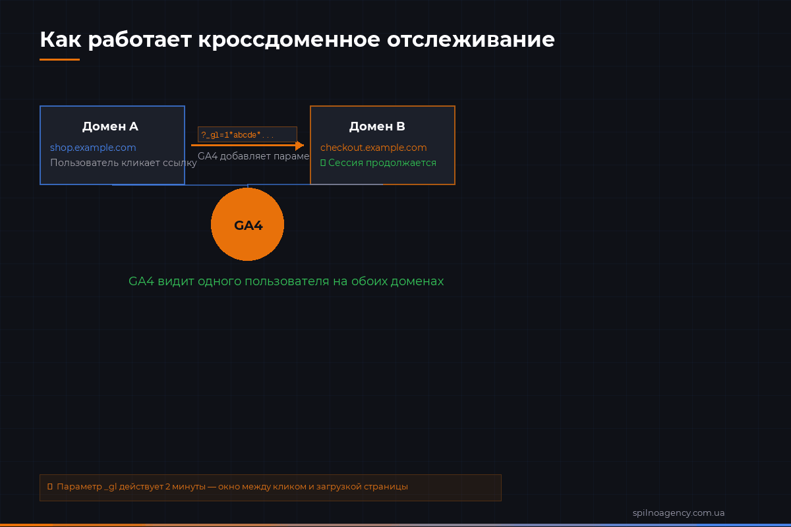Screen dimensions: 791x527
Task: Click the title "Как работает кроссдоменное отслеживание"
Action: [x=297, y=40]
